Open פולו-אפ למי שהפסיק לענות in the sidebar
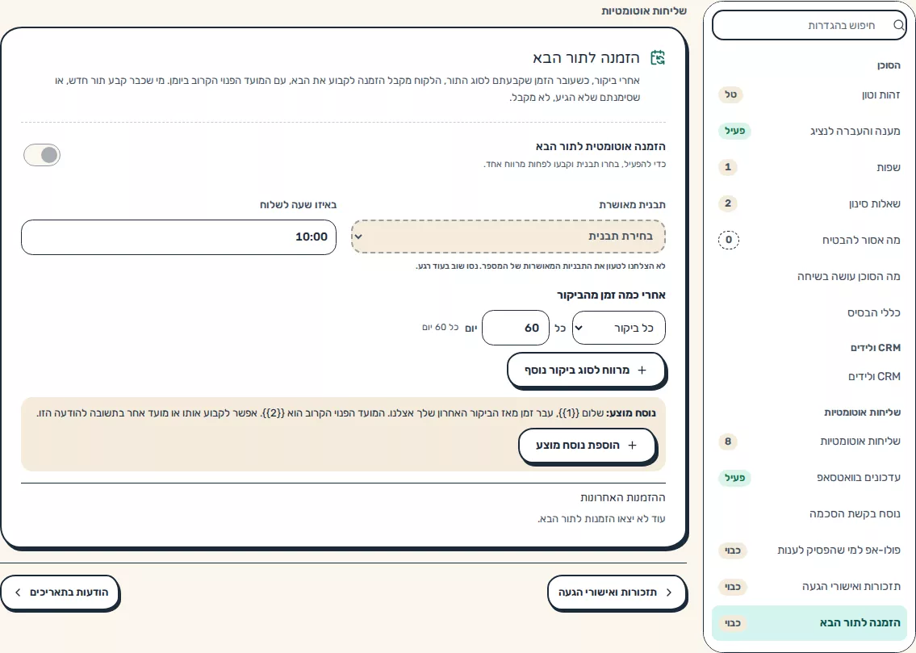 809,550
